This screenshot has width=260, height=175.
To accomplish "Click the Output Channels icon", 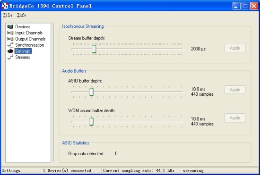I will (x=10, y=39).
